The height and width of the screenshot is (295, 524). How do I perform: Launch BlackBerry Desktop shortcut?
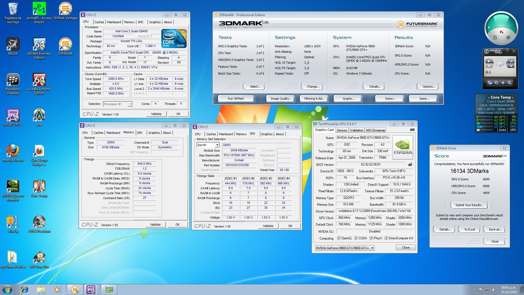coord(13,84)
